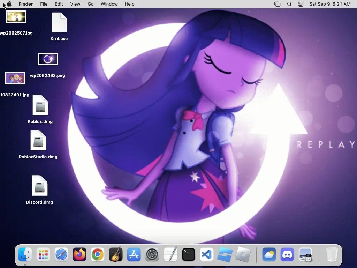
Task: Click the Discord.dmg file name label
Action: point(40,202)
